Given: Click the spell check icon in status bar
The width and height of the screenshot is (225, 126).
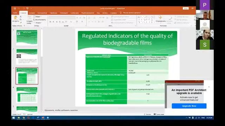Looking at the screenshot, I should pyautogui.click(x=24, y=114).
